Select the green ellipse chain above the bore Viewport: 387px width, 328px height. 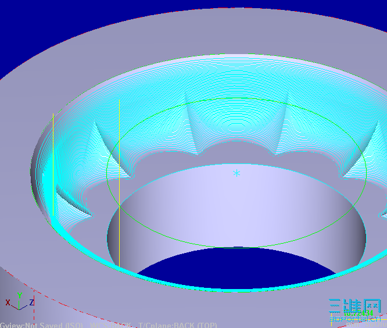click(x=236, y=173)
